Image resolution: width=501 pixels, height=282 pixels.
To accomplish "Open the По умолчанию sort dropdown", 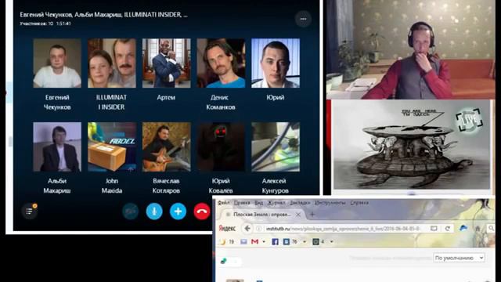I will tap(459, 258).
